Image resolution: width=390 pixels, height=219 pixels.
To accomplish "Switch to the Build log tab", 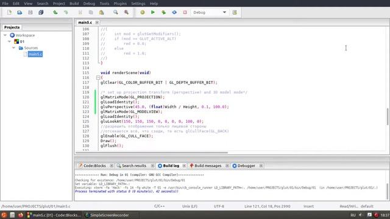I will 171,165.
